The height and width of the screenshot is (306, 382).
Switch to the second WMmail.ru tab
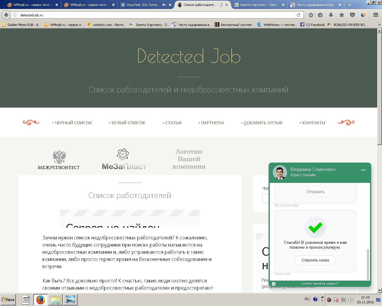click(x=89, y=5)
